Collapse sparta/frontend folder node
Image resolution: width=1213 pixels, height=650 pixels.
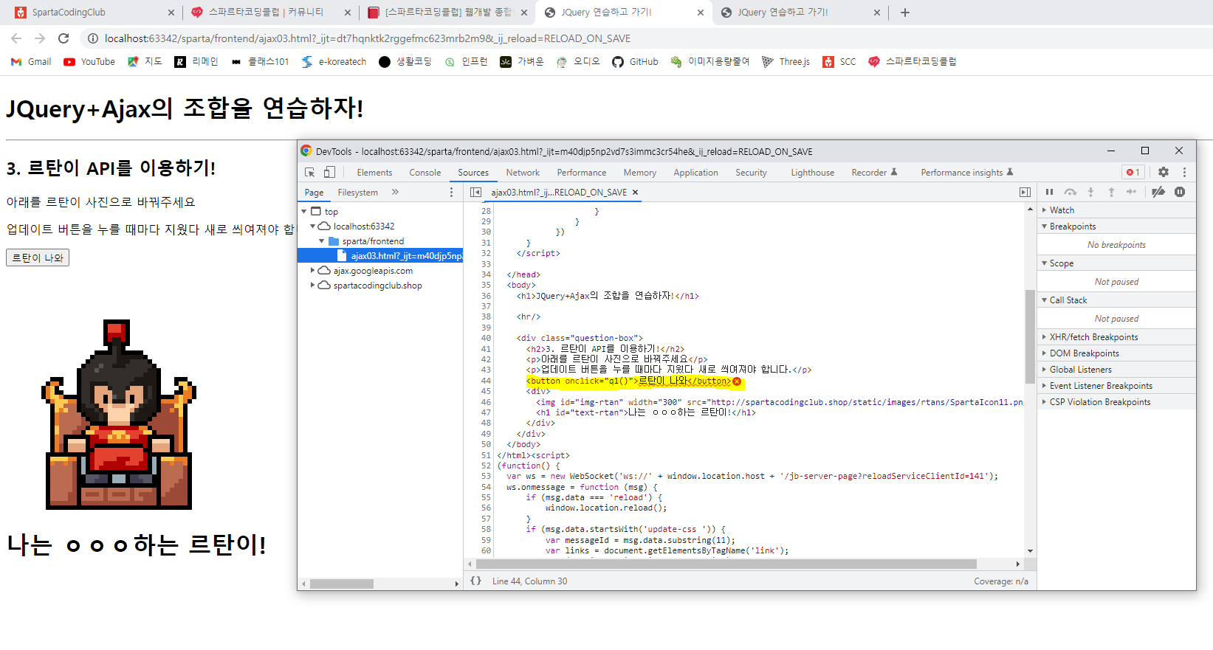click(x=321, y=241)
